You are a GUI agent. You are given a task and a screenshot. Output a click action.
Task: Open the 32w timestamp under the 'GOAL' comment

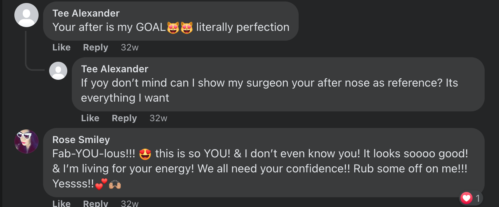click(x=130, y=47)
